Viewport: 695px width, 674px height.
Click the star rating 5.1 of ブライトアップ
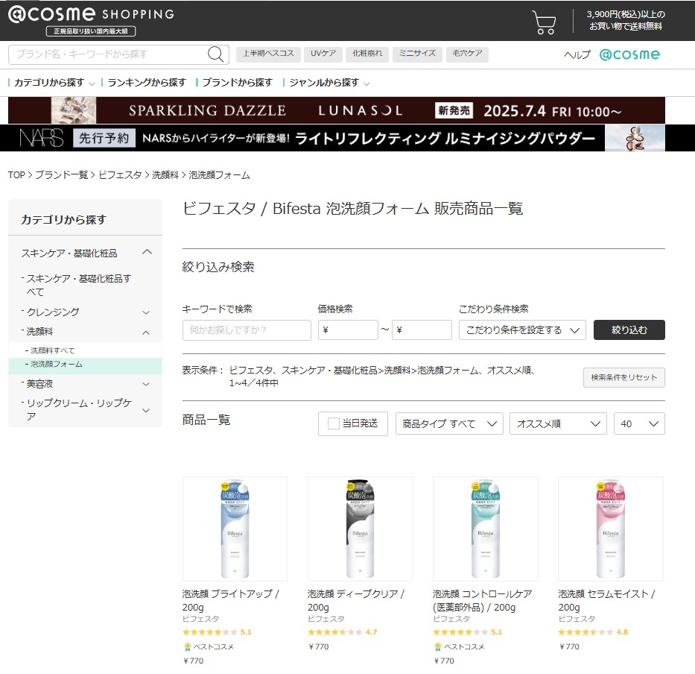tap(218, 632)
